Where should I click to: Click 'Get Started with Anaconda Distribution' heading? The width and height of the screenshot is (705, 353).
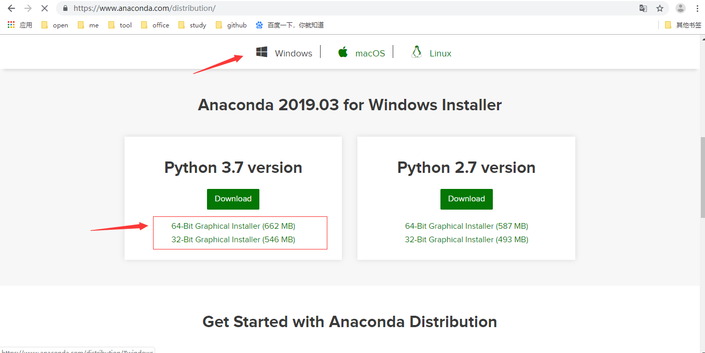[x=350, y=322]
